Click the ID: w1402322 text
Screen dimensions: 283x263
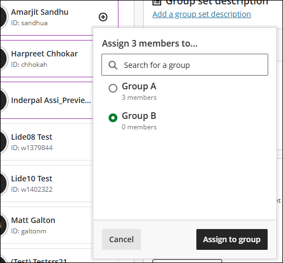point(32,190)
